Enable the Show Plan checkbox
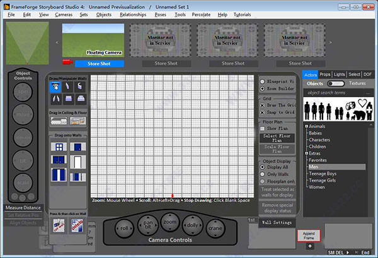Image resolution: width=378 pixels, height=258 pixels. coord(262,128)
